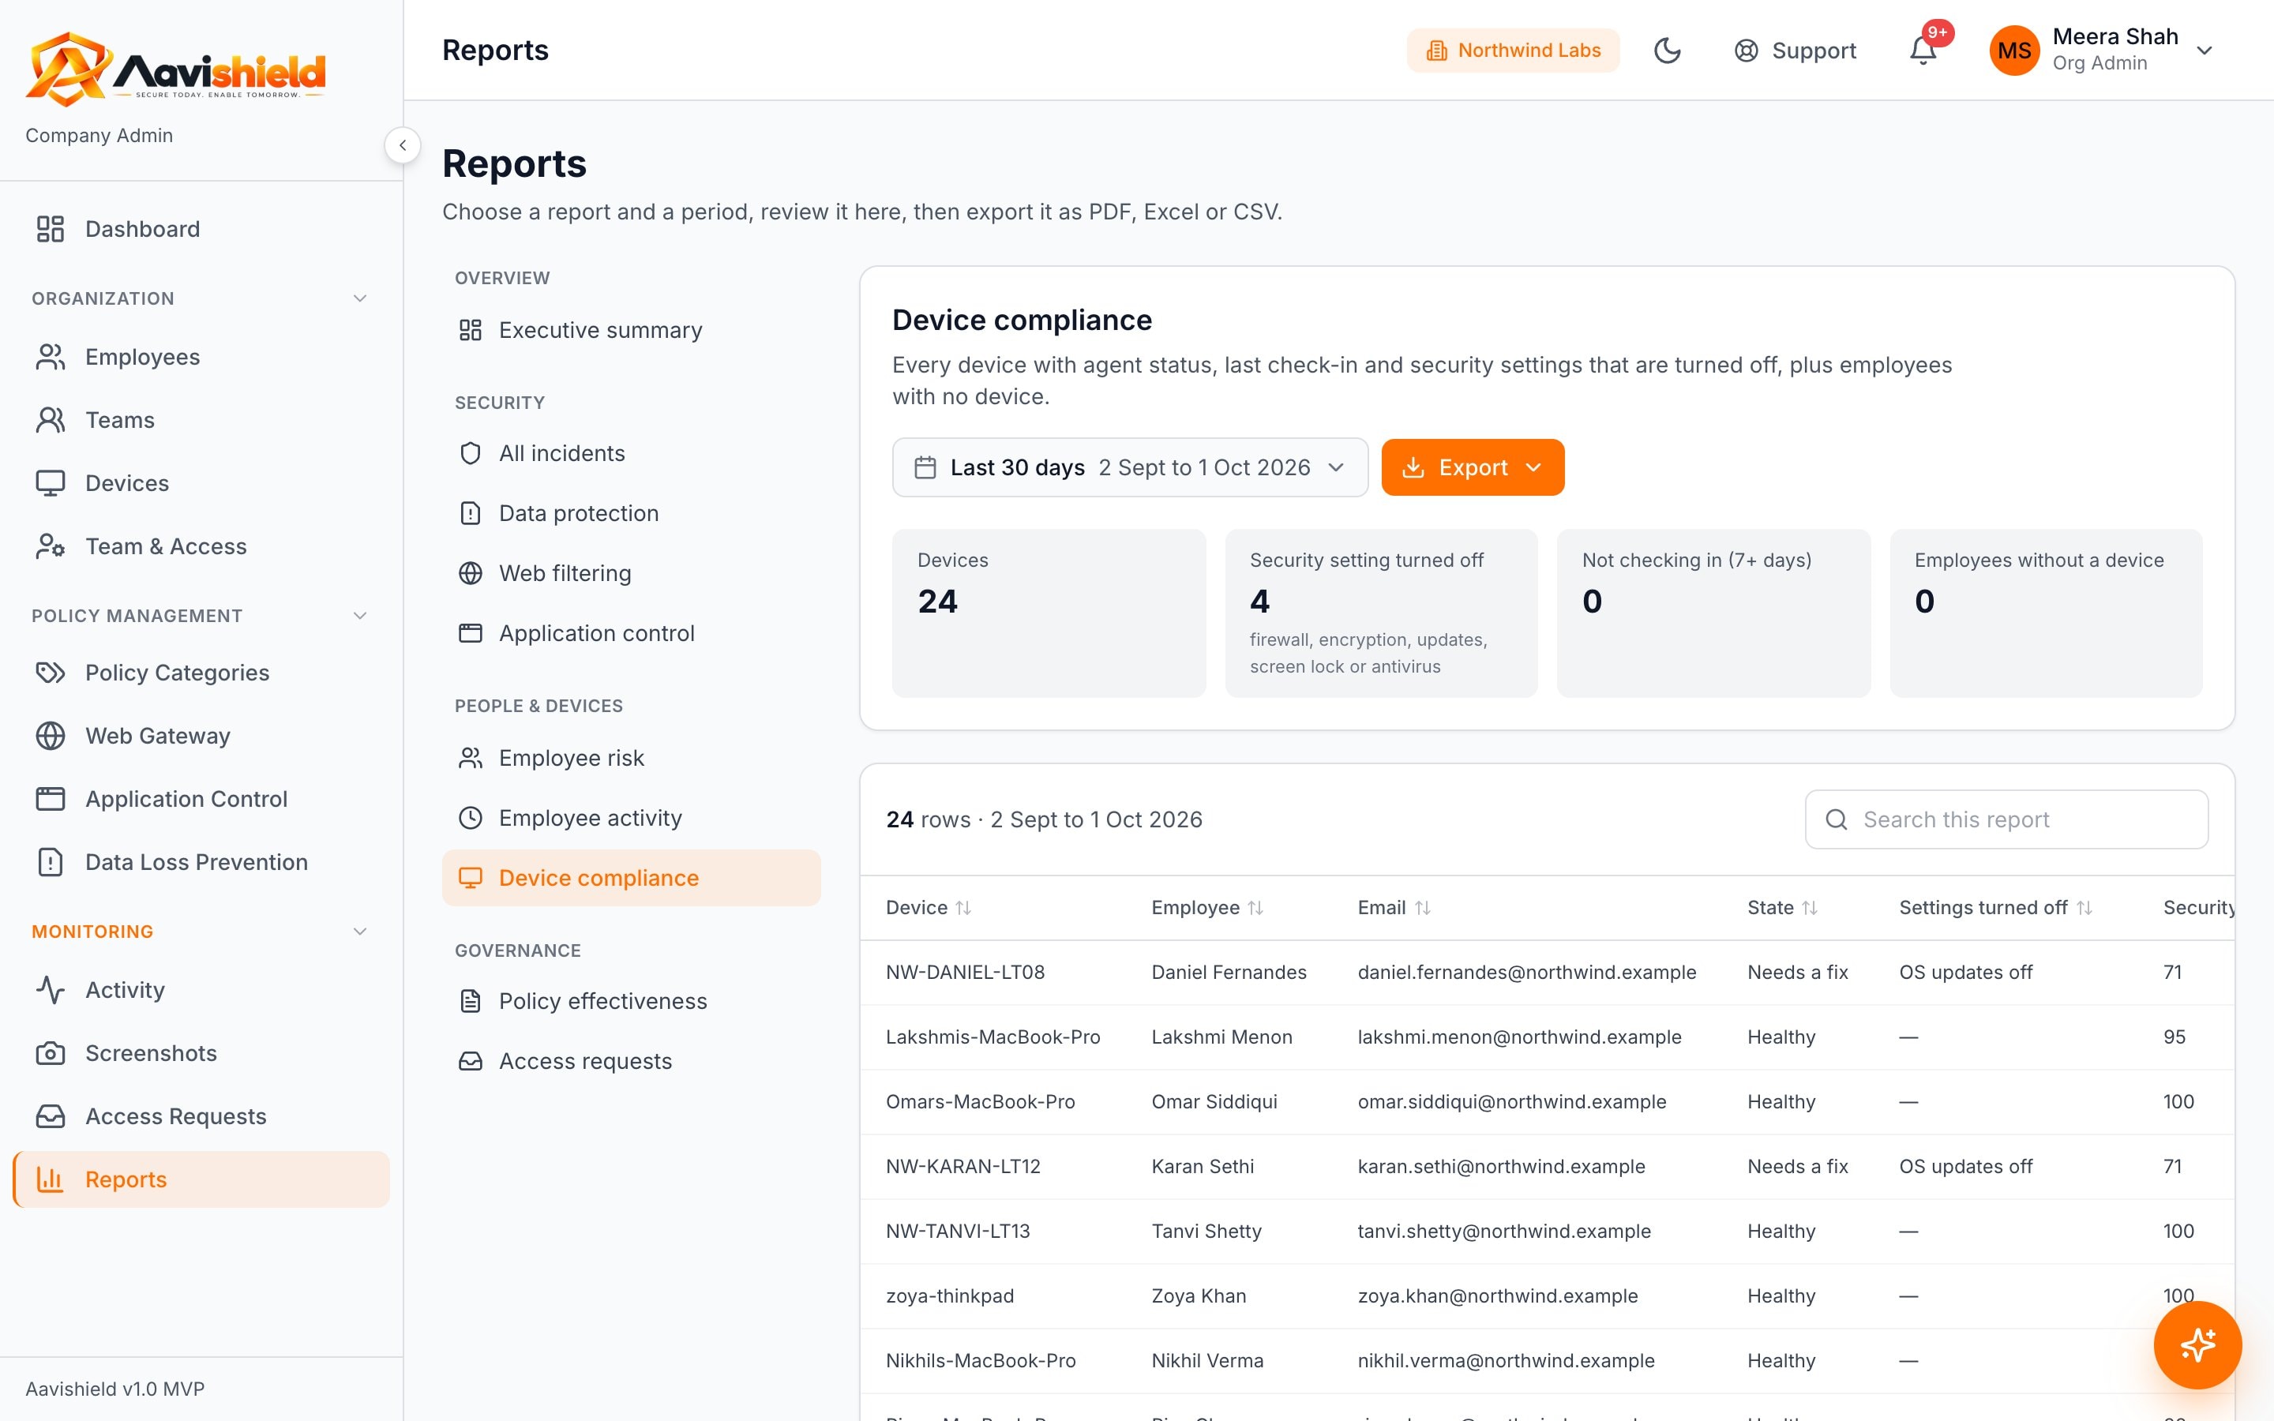Go to Activity monitoring page
The width and height of the screenshot is (2274, 1421).
coord(201,990)
